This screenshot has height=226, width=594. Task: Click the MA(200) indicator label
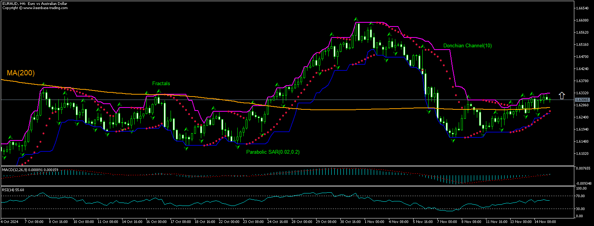click(20, 73)
